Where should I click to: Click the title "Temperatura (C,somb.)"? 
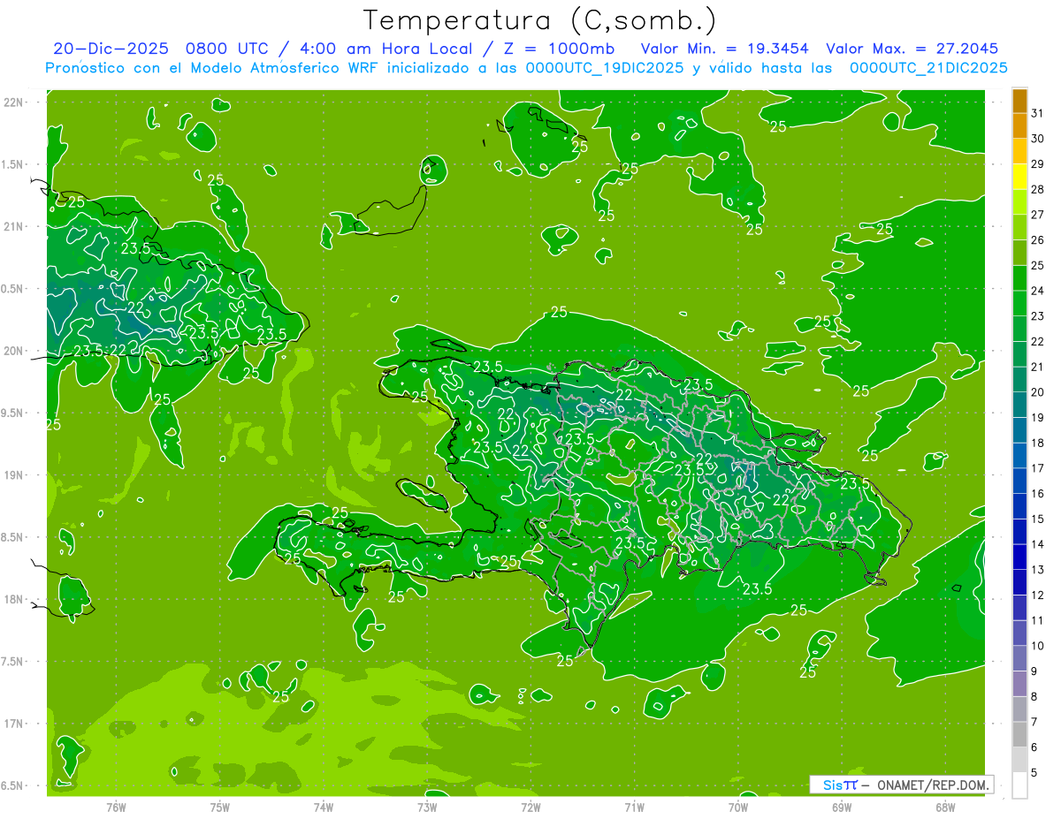point(540,20)
